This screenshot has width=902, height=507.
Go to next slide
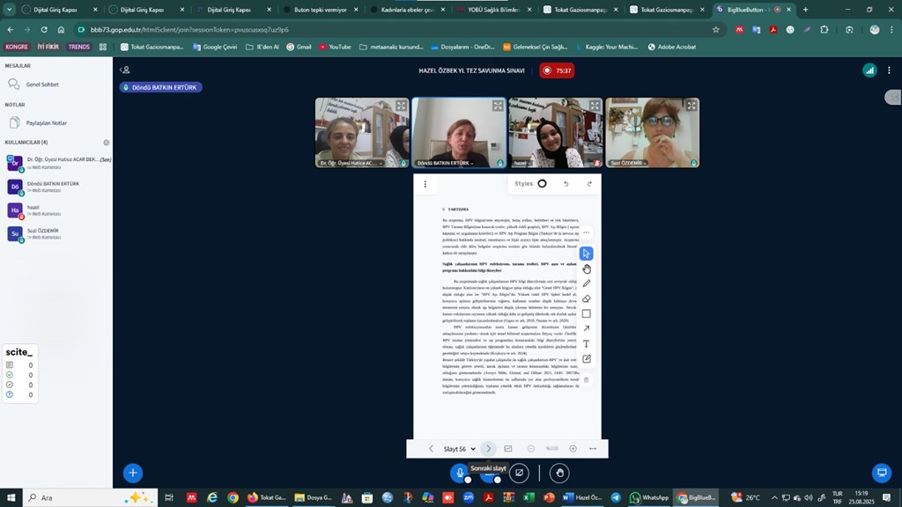tap(489, 449)
